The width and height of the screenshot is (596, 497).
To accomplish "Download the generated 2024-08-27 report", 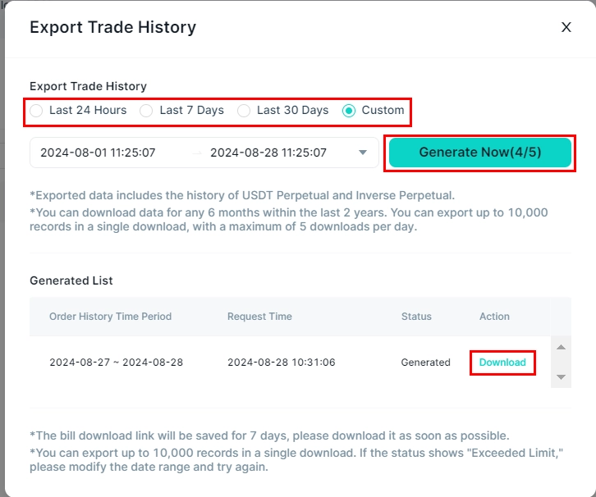I will (x=502, y=362).
